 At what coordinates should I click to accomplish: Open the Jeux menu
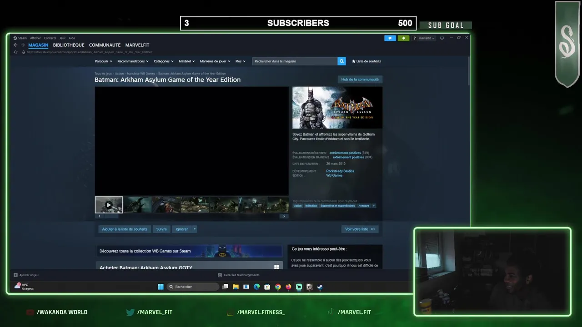pyautogui.click(x=62, y=38)
